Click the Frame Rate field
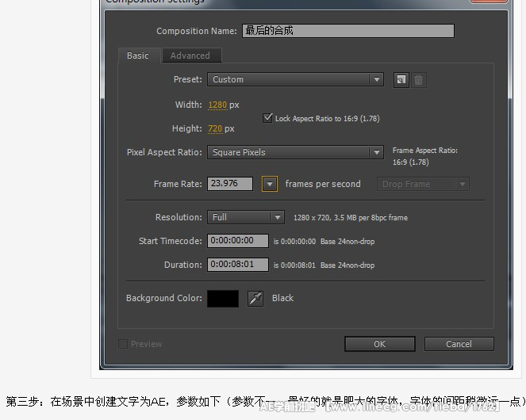The width and height of the screenshot is (526, 420). (x=230, y=184)
